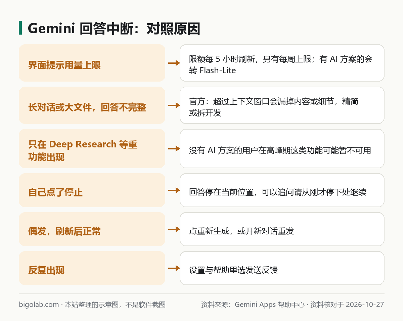Select the '长对话或大文件，回答不完整' card

click(x=92, y=105)
